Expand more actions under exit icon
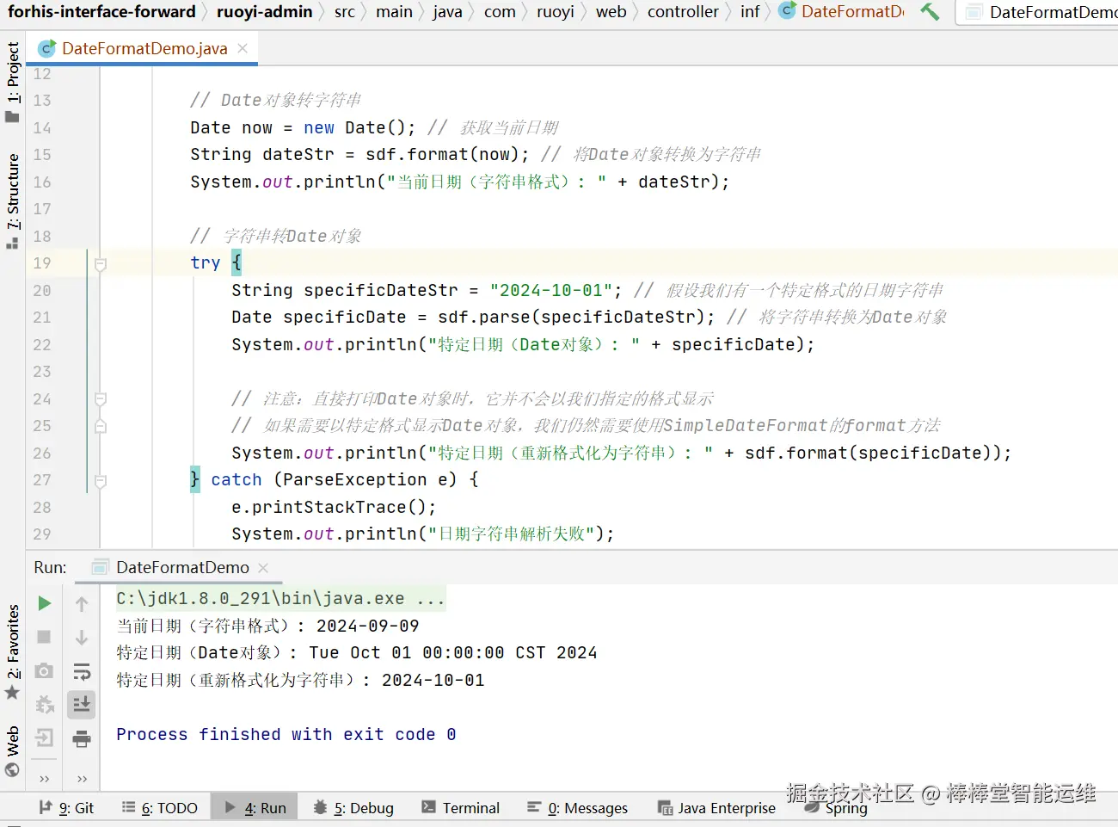The height and width of the screenshot is (827, 1118). [45, 779]
